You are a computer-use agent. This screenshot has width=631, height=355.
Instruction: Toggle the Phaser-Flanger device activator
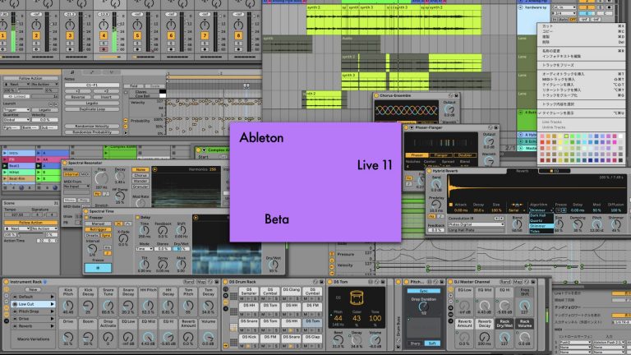pyautogui.click(x=406, y=127)
